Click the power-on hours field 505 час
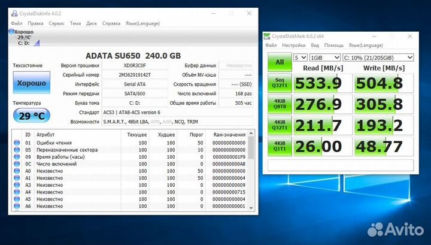 (236, 103)
